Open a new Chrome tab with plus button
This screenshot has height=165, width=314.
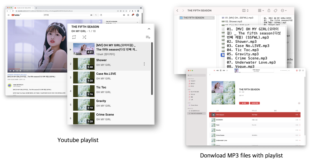pyautogui.click(x=36, y=8)
